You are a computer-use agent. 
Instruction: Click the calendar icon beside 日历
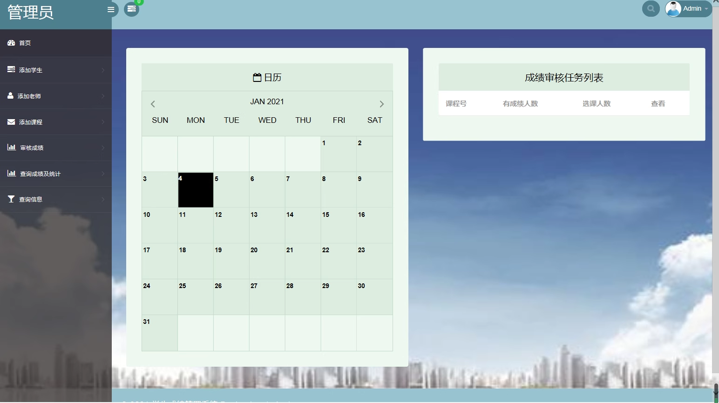pyautogui.click(x=257, y=77)
